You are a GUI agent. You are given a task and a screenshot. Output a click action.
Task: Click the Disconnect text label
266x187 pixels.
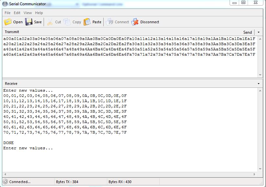tap(150, 22)
